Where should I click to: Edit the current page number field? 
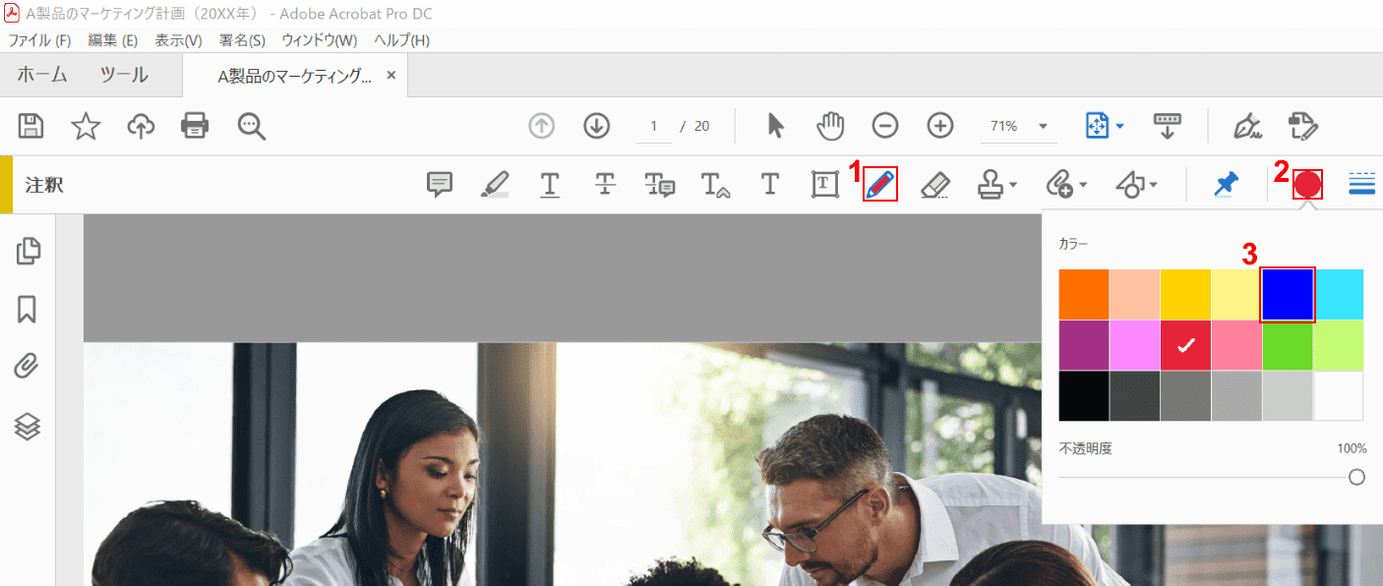point(653,126)
